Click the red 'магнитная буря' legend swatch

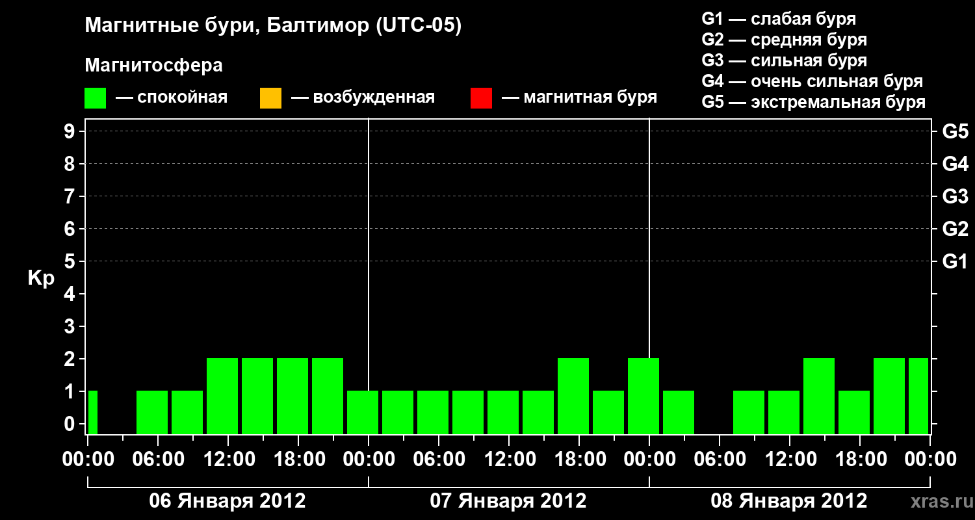481,97
